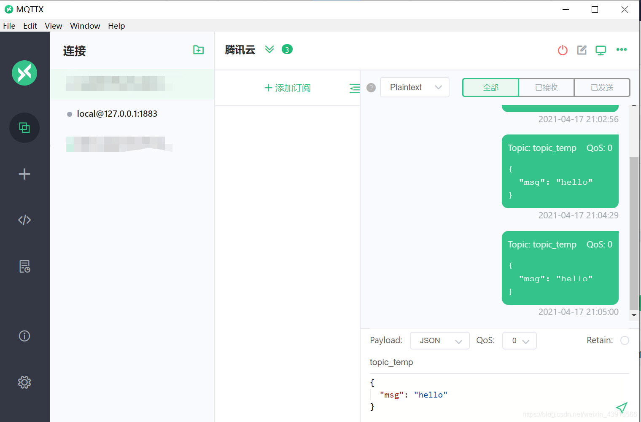Open a new window via monitor icon
Screen dimensions: 641x422
pyautogui.click(x=601, y=50)
